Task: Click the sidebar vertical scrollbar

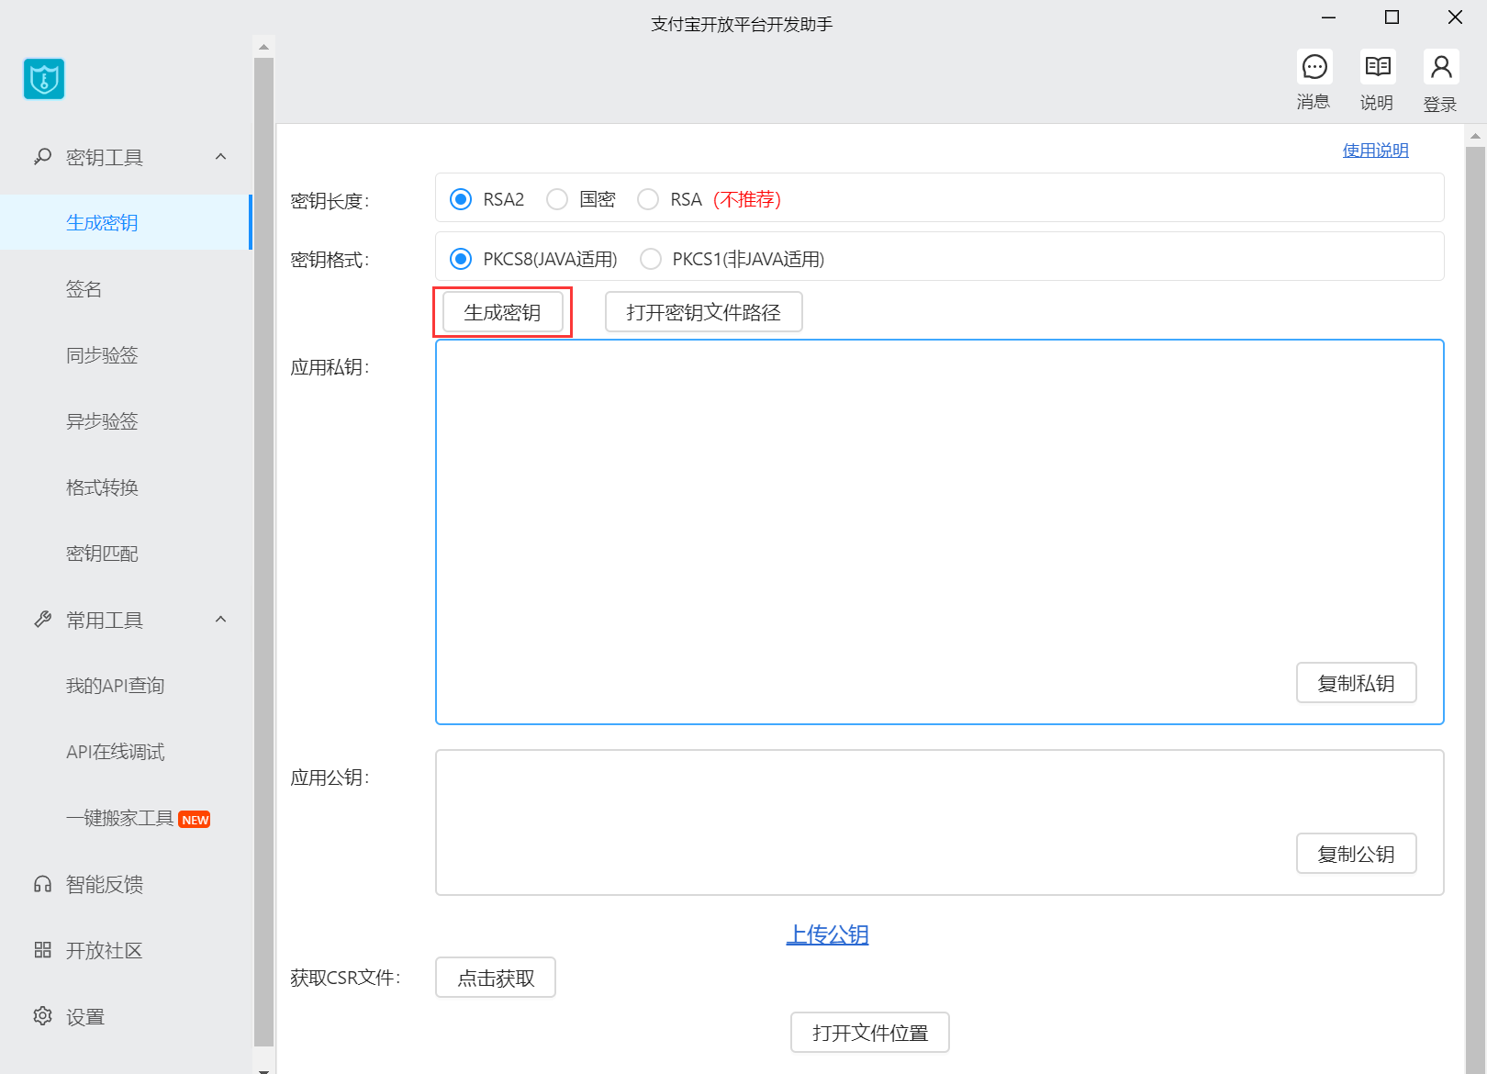Action: pos(263,551)
